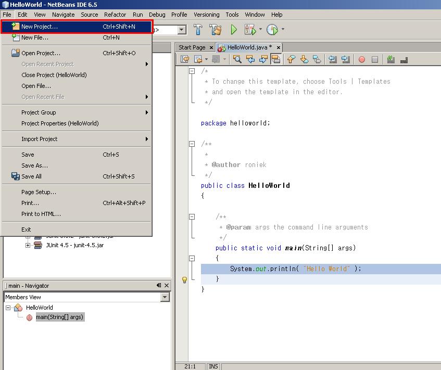Click the 21:1 cursor position in status bar

[x=190, y=366]
